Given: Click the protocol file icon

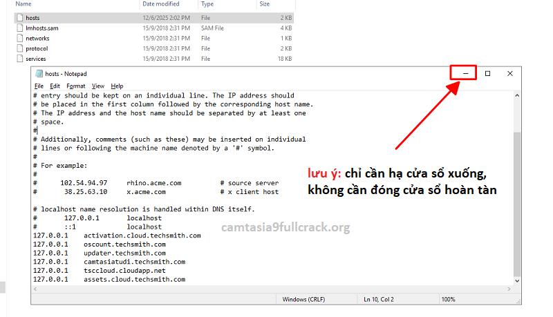Looking at the screenshot, I should [x=20, y=48].
